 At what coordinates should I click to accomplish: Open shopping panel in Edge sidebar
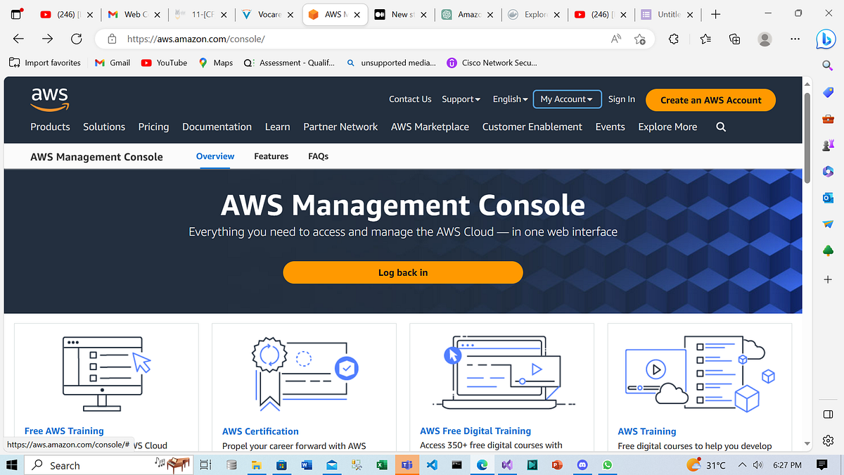[828, 92]
